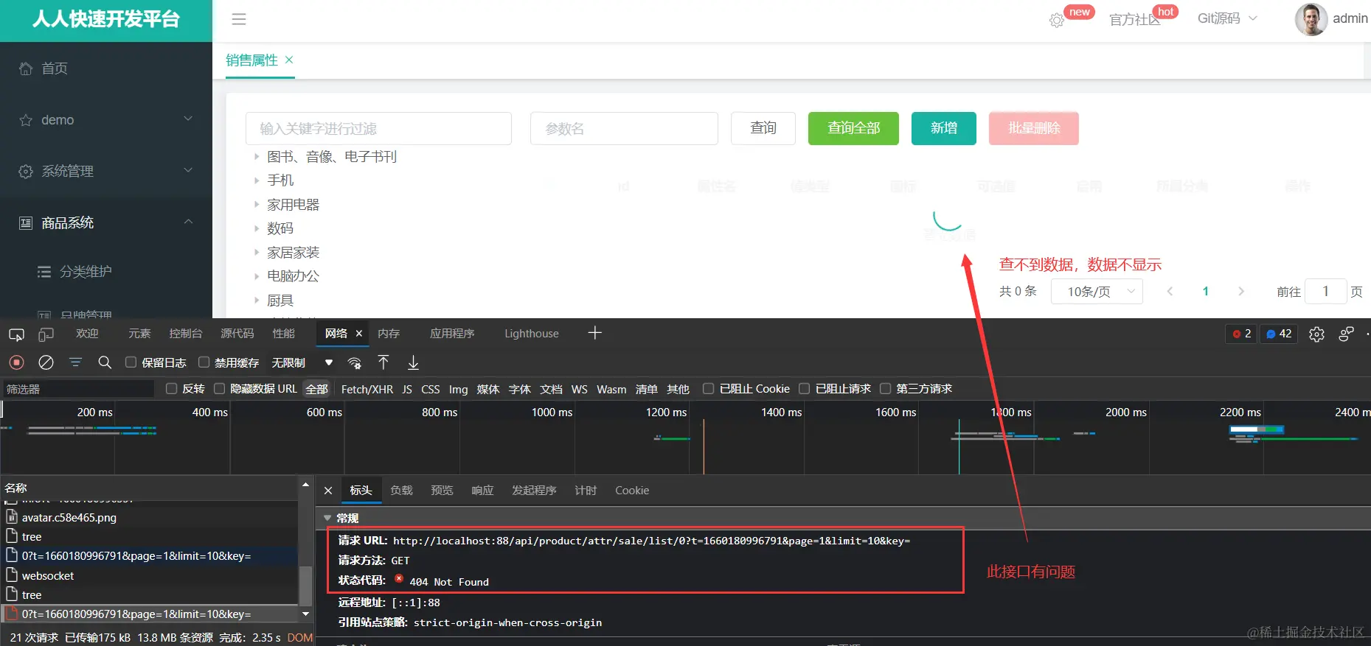1371x646 pixels.
Task: Enable 已阻止请求 checkbox
Action: [x=804, y=388]
